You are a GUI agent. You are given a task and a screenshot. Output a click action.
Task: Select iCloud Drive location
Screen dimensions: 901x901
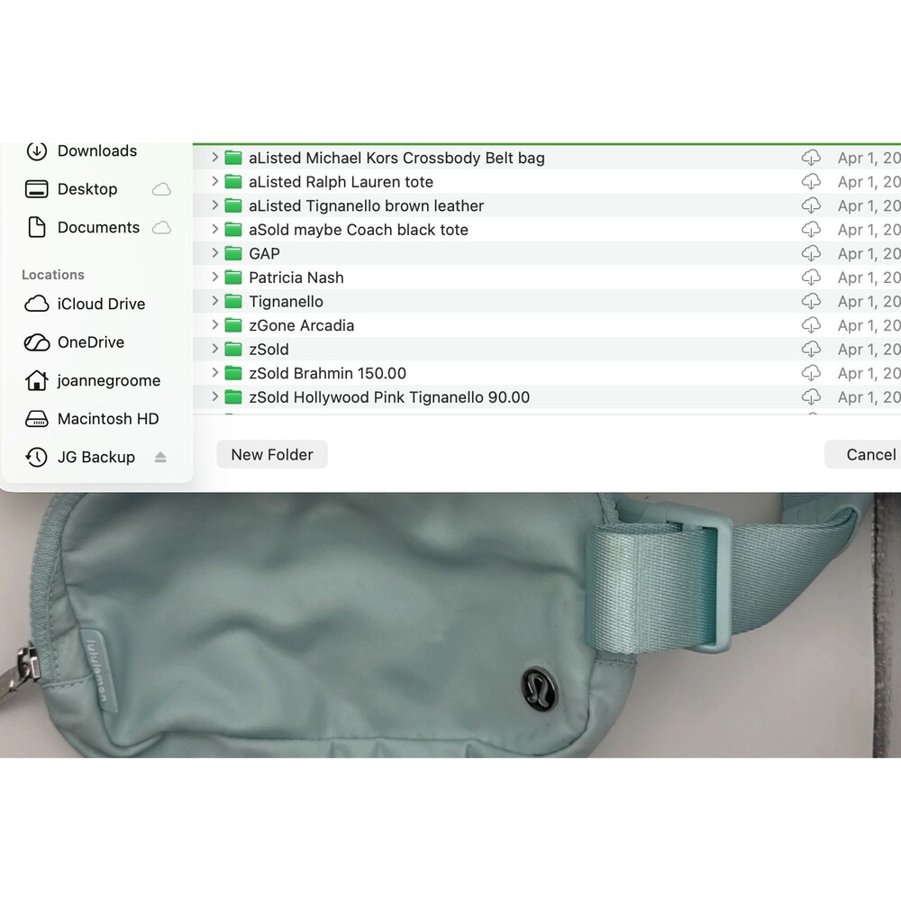85,304
